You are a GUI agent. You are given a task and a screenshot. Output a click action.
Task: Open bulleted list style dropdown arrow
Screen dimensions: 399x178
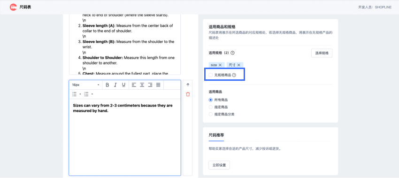80,94
